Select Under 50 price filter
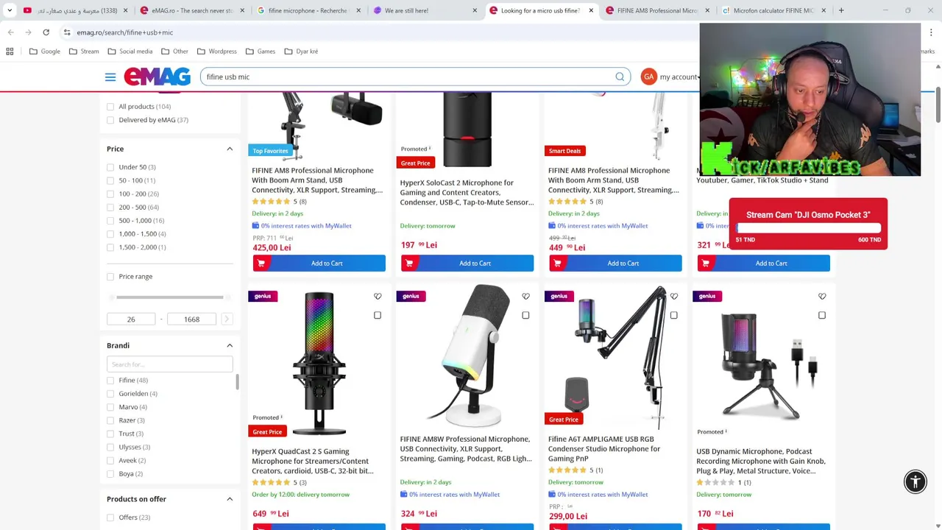Image resolution: width=942 pixels, height=530 pixels. click(110, 167)
